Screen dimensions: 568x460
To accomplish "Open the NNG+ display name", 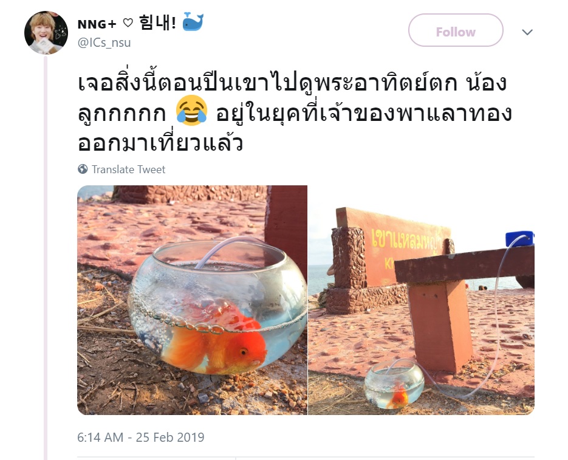I will tap(97, 24).
